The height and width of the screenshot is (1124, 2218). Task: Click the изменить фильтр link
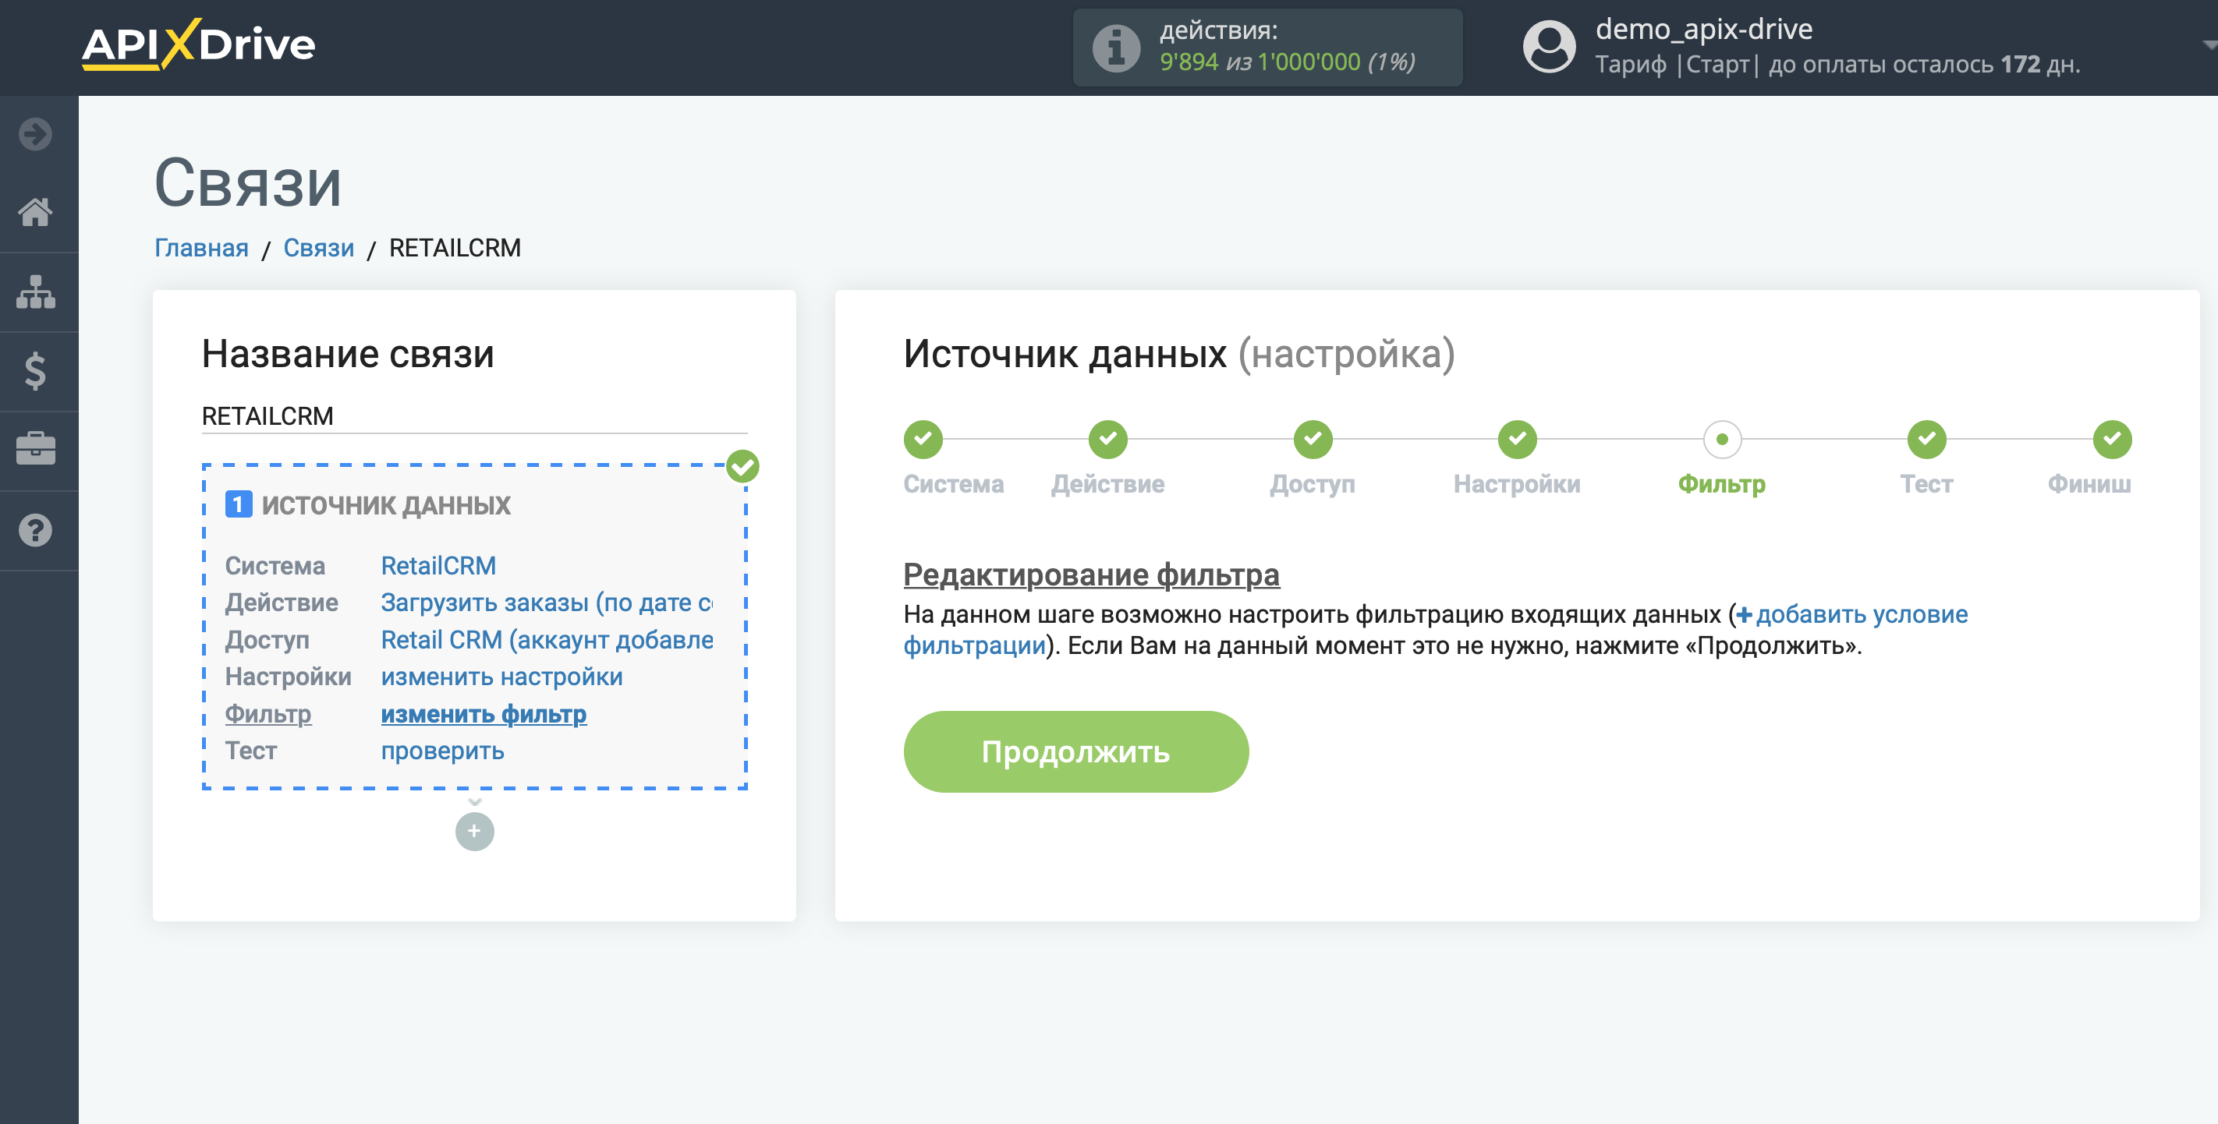coord(484,713)
